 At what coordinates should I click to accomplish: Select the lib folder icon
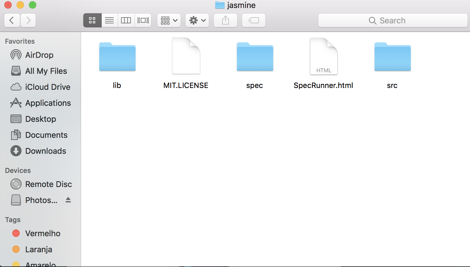pyautogui.click(x=117, y=57)
